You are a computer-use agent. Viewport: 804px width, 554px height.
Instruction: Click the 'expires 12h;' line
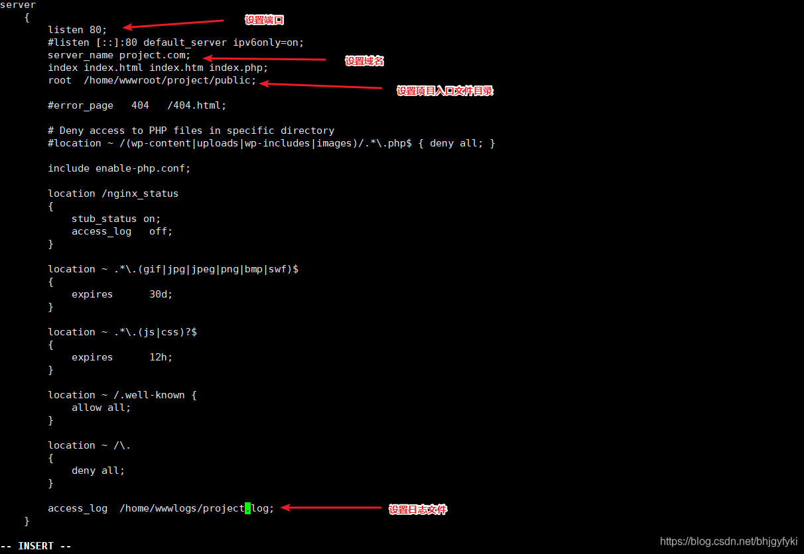tap(122, 357)
